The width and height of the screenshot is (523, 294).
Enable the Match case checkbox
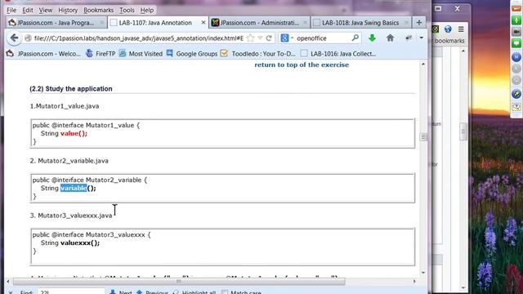(x=225, y=292)
